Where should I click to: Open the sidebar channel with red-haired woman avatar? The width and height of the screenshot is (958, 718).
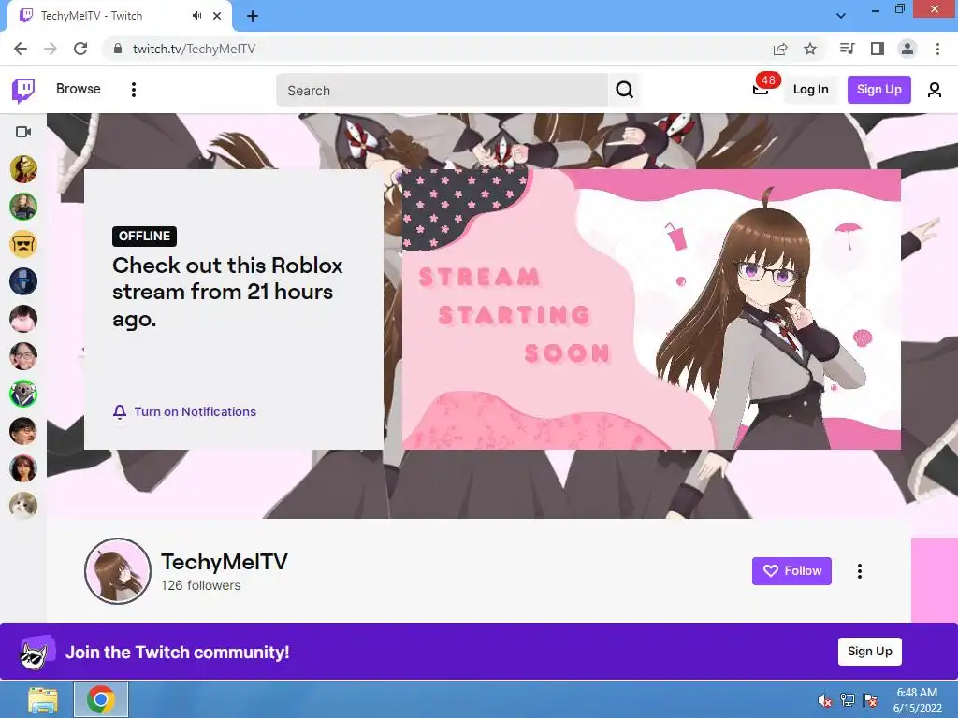(23, 468)
